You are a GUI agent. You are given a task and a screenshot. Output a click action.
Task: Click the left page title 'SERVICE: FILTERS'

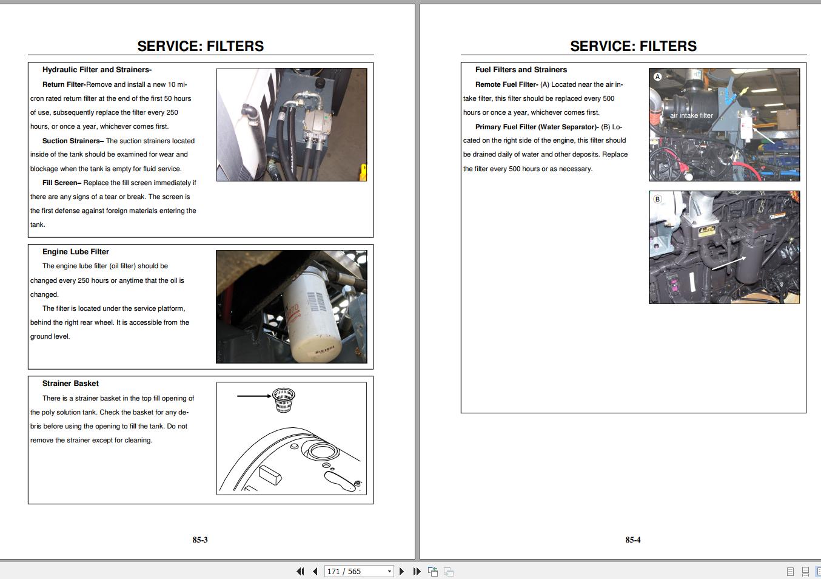[201, 46]
